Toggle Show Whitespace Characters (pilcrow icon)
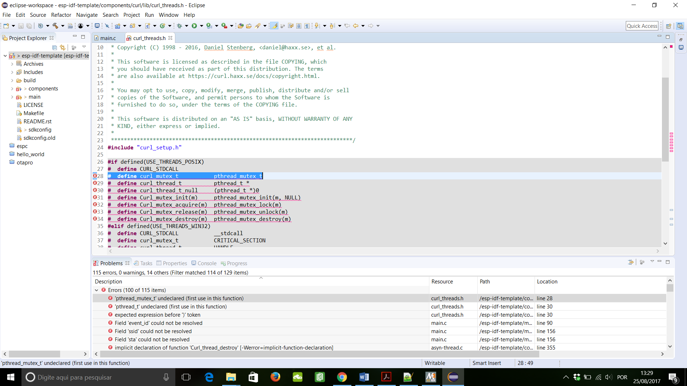Viewport: 687px width, 386px height. click(x=307, y=25)
